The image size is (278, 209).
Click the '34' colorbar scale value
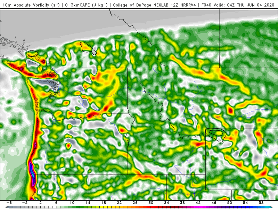(x=167, y=203)
